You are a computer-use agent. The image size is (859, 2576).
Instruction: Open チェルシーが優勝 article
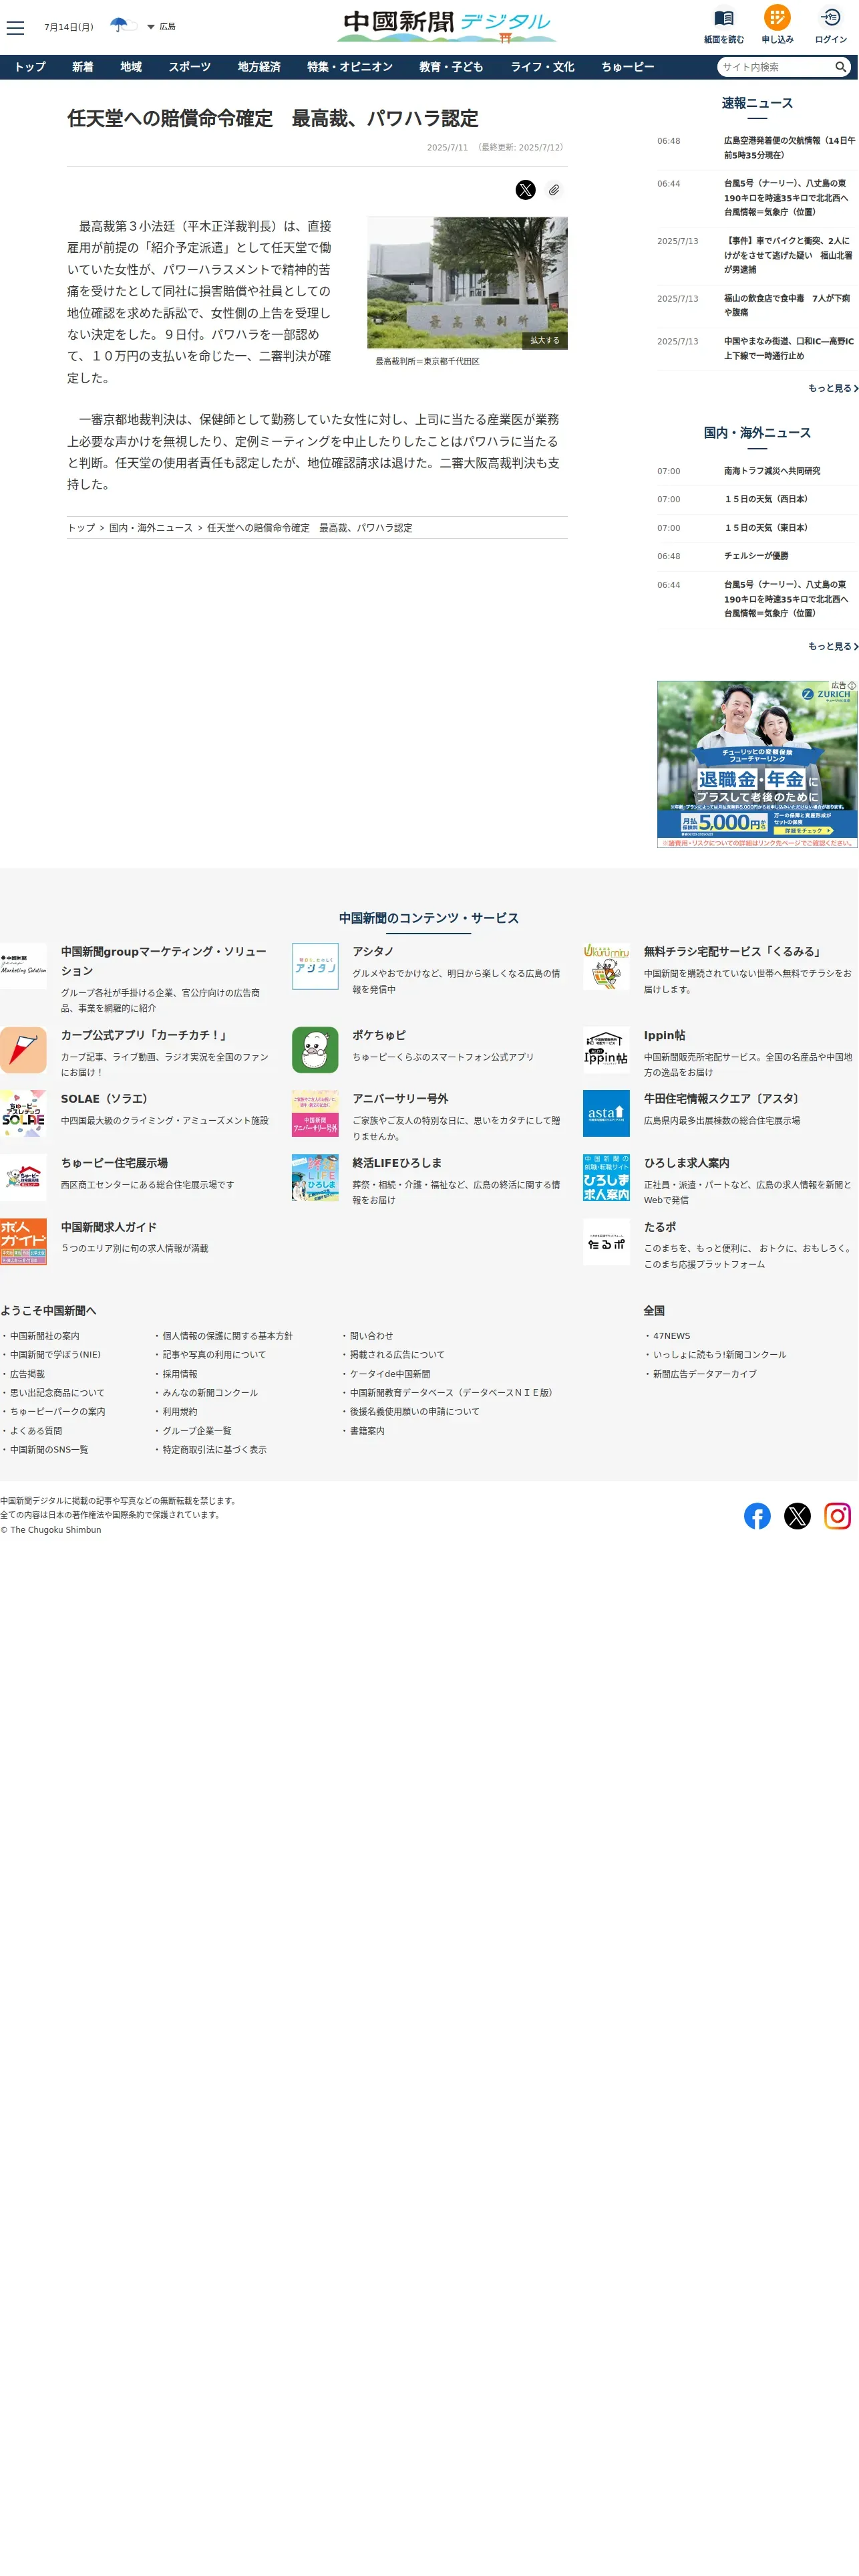(756, 556)
